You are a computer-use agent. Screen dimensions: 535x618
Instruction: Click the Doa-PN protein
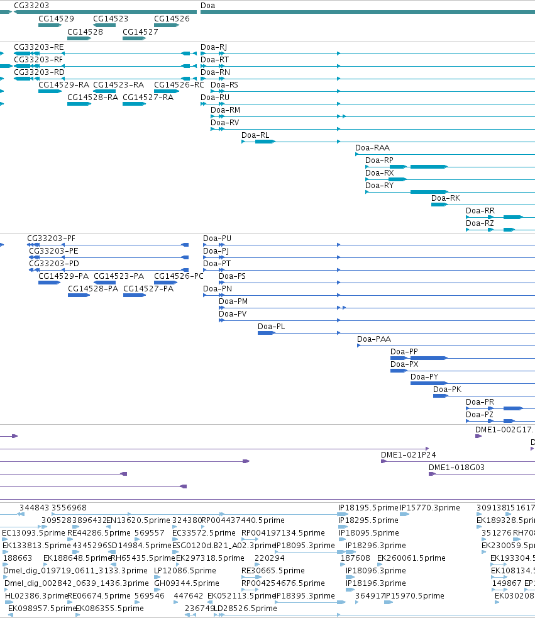(x=218, y=289)
